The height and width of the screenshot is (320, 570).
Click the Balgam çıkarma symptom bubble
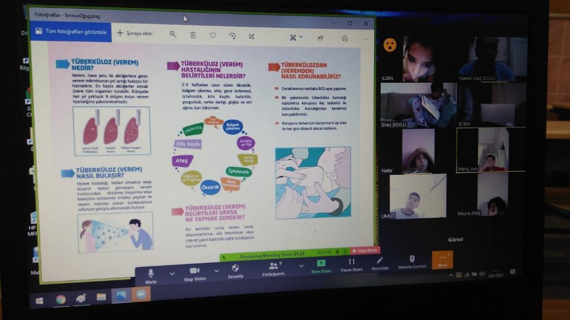click(x=233, y=127)
